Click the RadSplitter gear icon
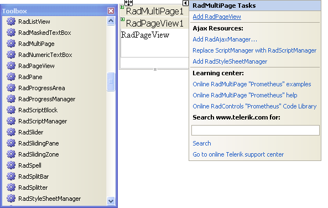The image size is (328, 208). [x=11, y=188]
